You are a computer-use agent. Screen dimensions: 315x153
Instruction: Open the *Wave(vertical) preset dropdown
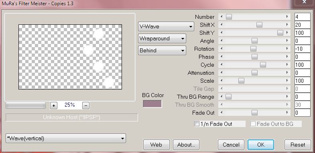click(x=66, y=138)
